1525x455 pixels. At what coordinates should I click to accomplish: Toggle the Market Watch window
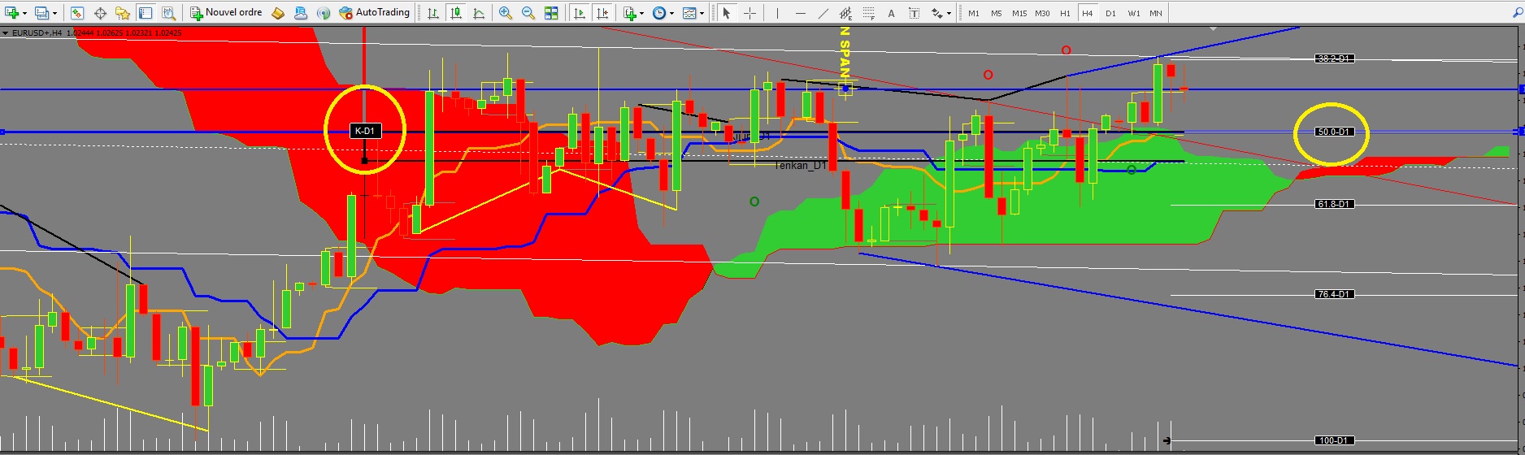76,13
